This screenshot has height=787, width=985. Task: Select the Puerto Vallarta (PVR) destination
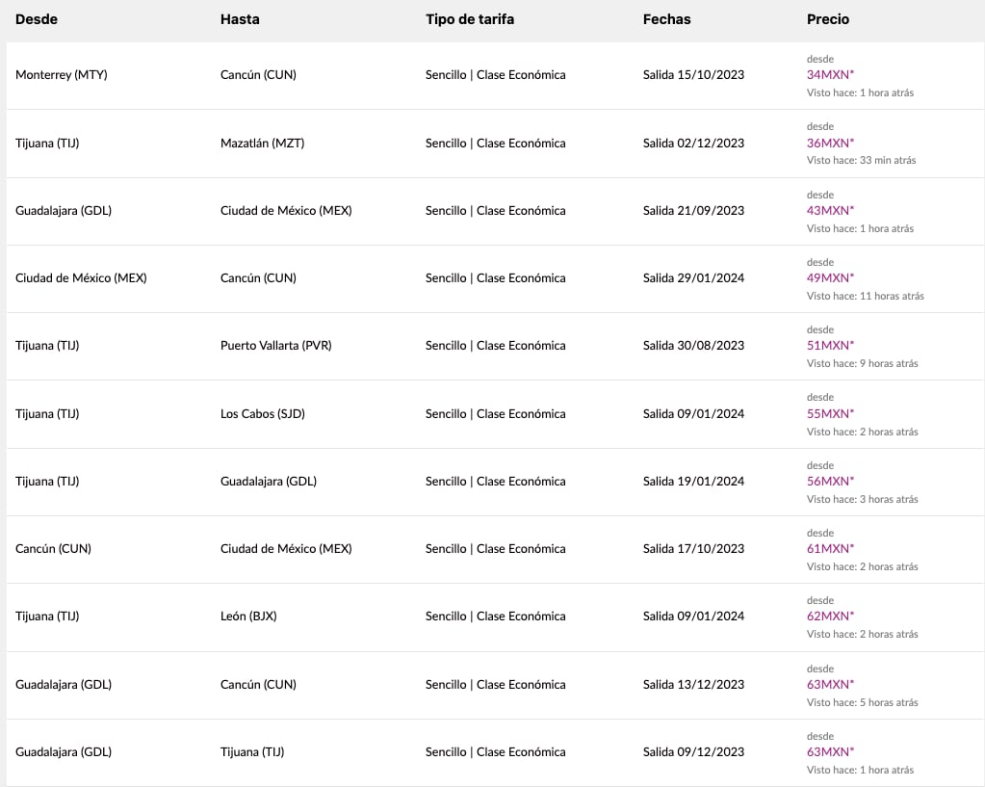tap(275, 346)
